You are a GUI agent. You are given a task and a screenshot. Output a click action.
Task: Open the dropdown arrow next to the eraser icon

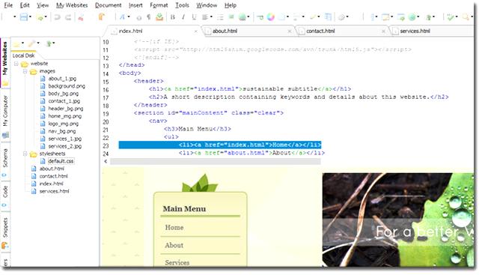click(347, 17)
